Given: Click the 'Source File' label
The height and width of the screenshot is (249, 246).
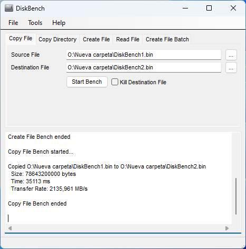Looking at the screenshot, I should coord(25,55).
